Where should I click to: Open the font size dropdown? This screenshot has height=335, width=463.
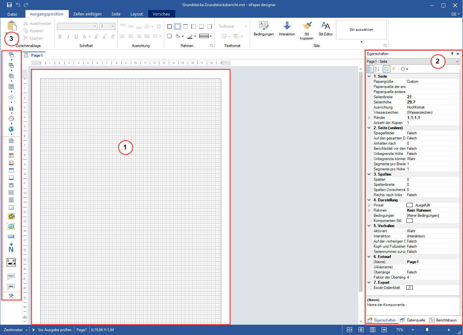(x=112, y=26)
